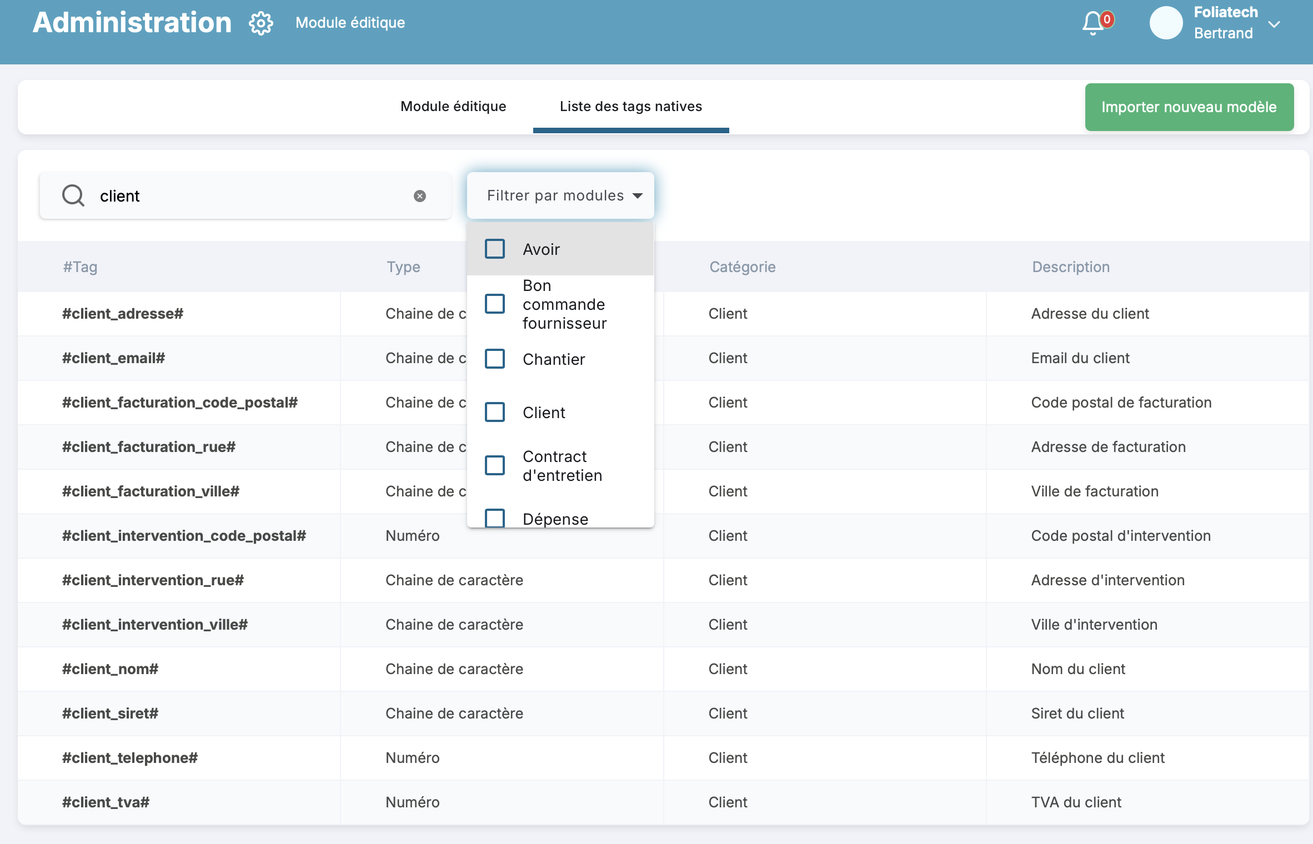Enable the Chantier module filter

(495, 359)
